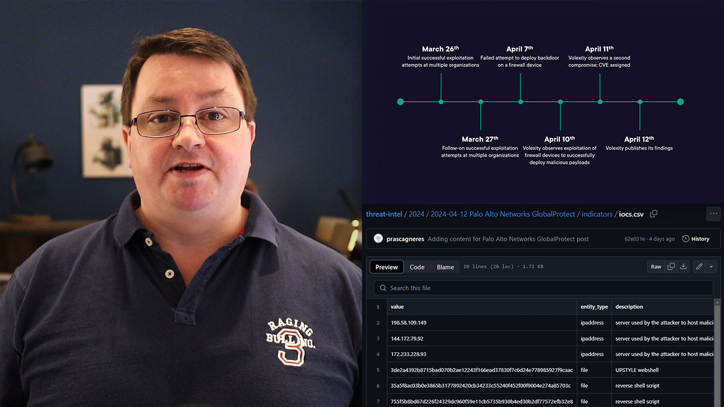This screenshot has width=724, height=407.
Task: Switch to the Preview tab
Action: pos(386,267)
